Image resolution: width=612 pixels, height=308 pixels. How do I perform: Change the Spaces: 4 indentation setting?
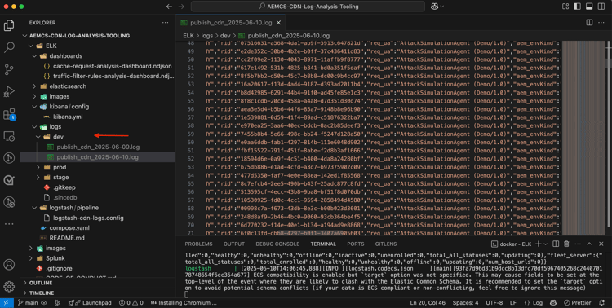click(465, 303)
